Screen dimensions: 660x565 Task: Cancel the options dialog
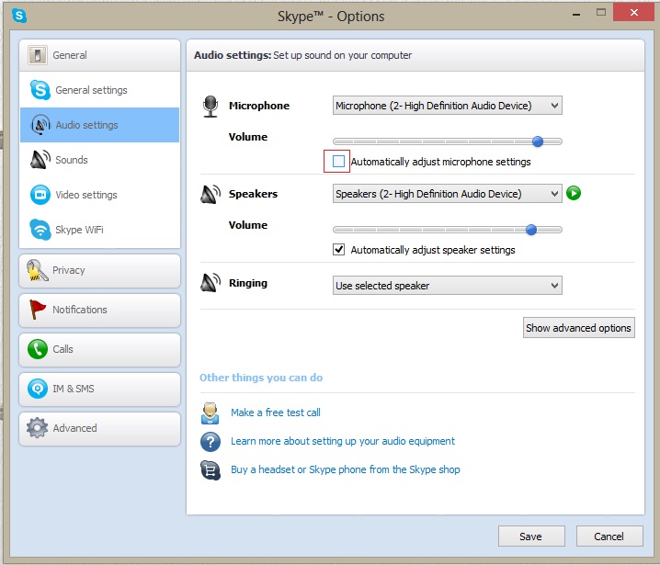609,536
